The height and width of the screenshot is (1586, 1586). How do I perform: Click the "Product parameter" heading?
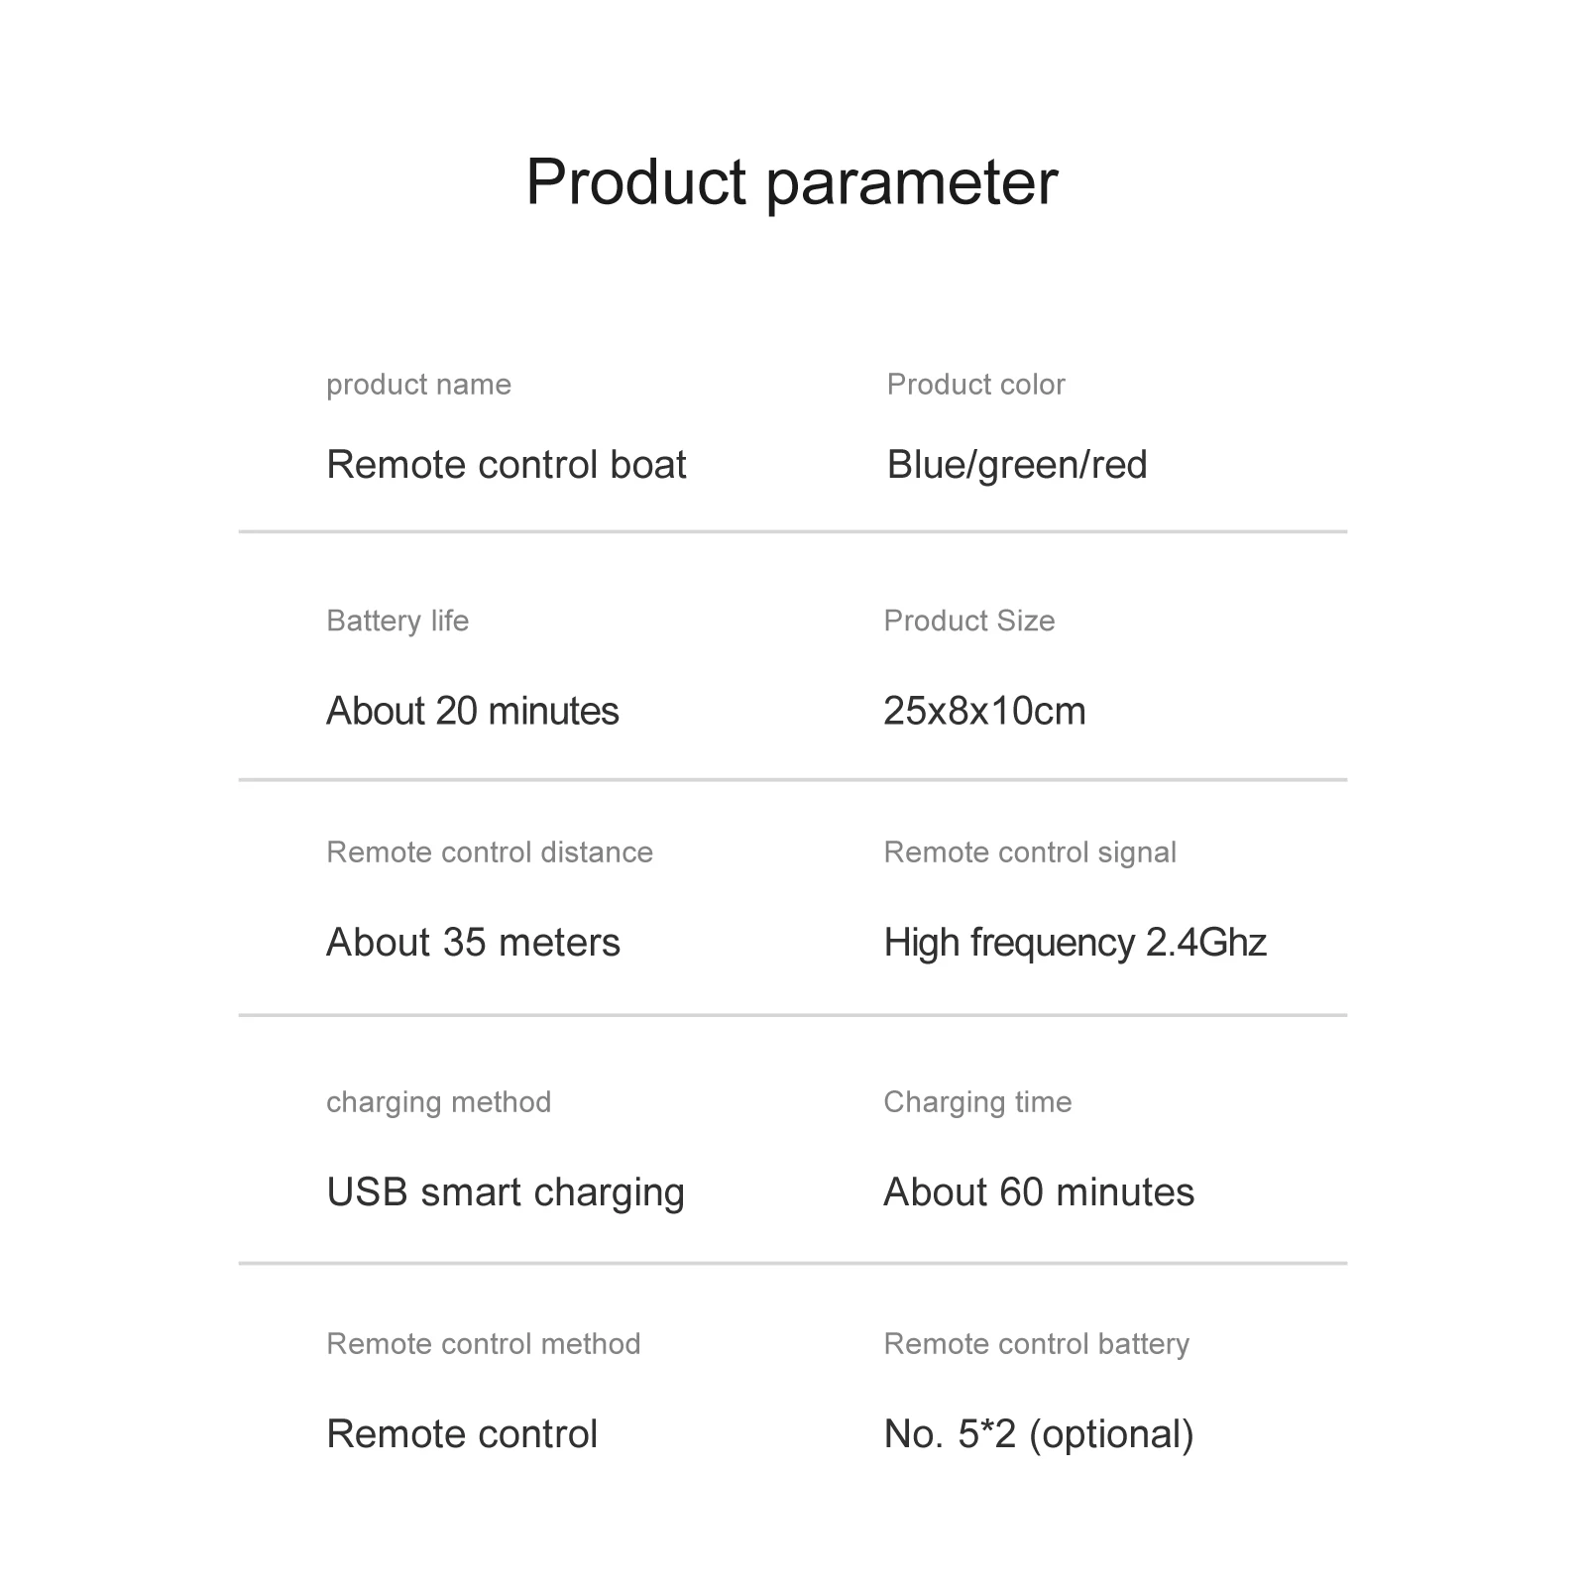pyautogui.click(x=792, y=182)
